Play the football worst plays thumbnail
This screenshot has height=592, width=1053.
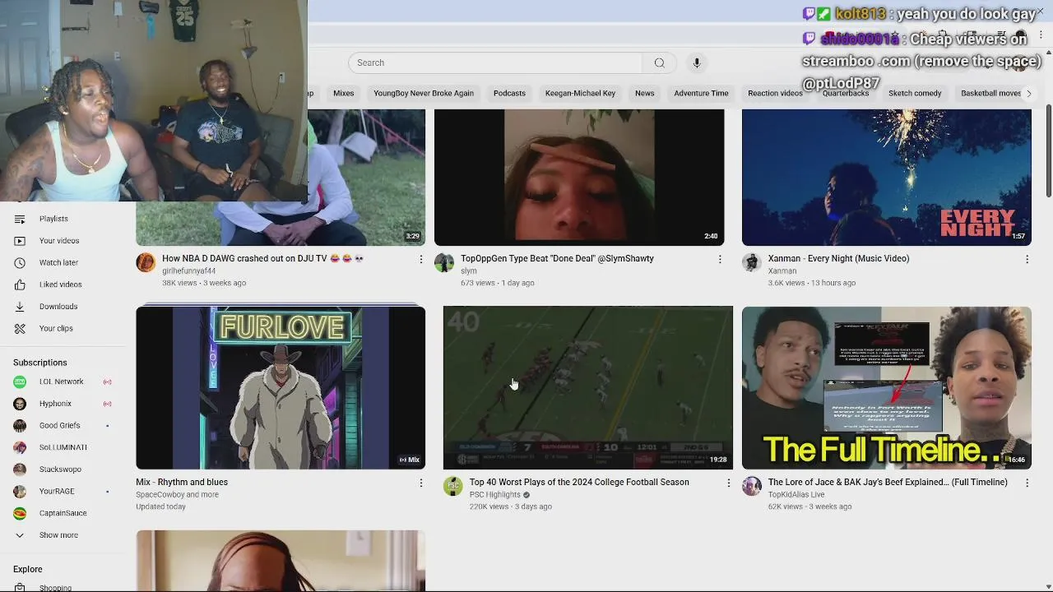tap(588, 387)
